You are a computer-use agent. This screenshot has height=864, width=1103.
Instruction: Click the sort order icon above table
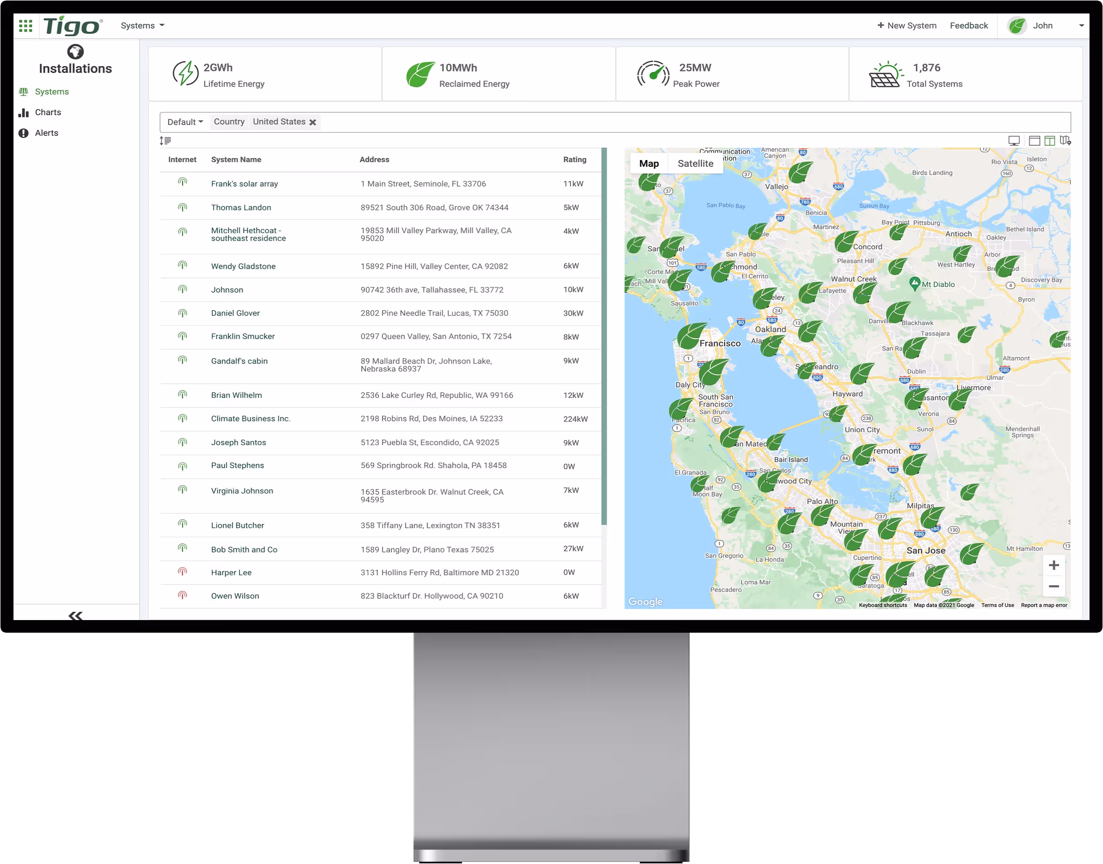tap(165, 140)
